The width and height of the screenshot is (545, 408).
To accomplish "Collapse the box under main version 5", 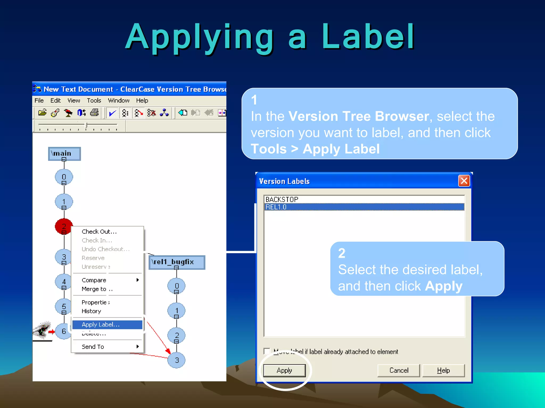I will [64, 313].
